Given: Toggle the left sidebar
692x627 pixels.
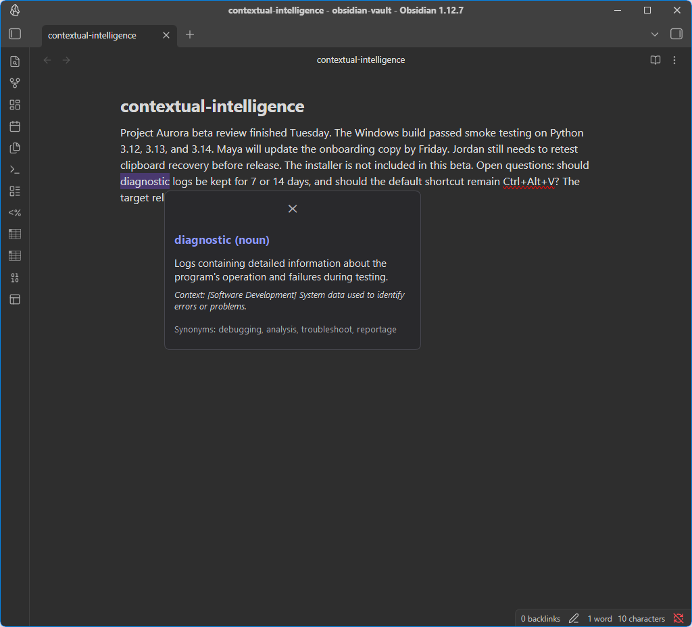Looking at the screenshot, I should click(x=15, y=34).
